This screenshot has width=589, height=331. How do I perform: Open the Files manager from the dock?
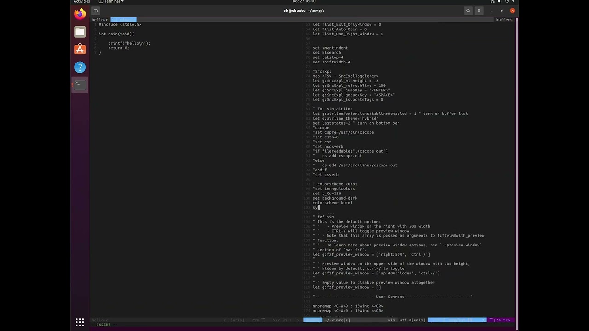(x=80, y=32)
